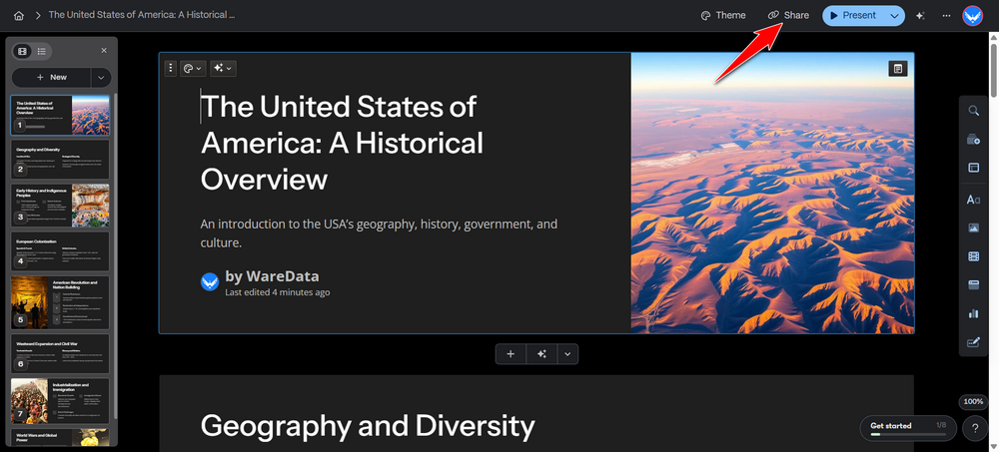Toggle speaker notes icon on title card
The image size is (999, 452).
(898, 69)
